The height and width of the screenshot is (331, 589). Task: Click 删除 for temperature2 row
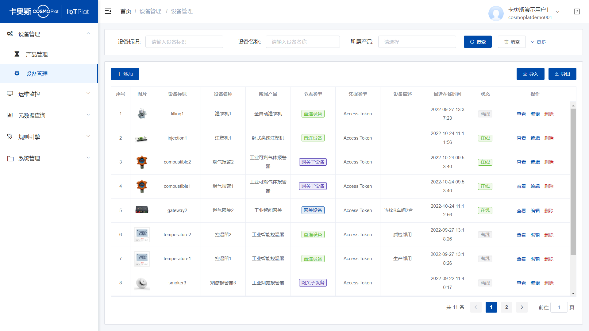pyautogui.click(x=549, y=235)
